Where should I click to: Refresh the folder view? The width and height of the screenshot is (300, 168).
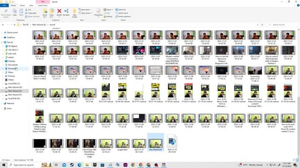pos(262,25)
